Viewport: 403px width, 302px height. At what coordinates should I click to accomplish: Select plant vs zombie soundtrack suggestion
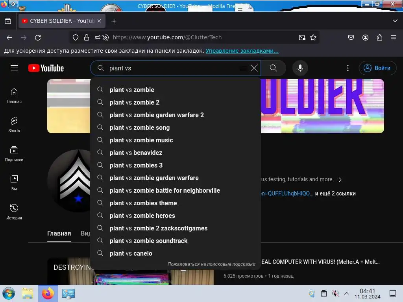[x=176, y=241]
